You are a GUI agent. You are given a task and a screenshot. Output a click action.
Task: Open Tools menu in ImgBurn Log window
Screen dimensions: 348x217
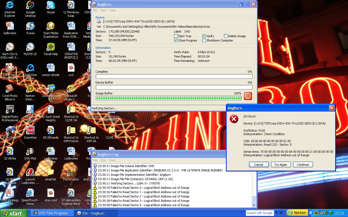click(112, 160)
